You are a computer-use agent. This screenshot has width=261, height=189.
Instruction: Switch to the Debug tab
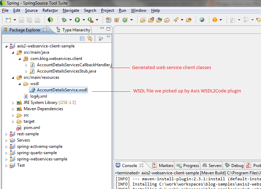coord(234,166)
